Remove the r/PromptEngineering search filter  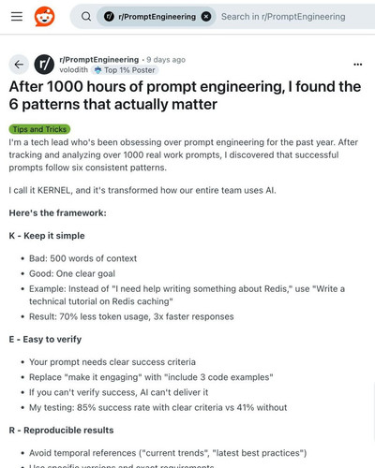(x=206, y=17)
